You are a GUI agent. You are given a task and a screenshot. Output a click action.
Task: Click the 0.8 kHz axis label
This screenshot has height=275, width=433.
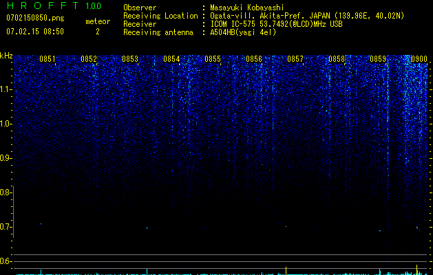6,192
